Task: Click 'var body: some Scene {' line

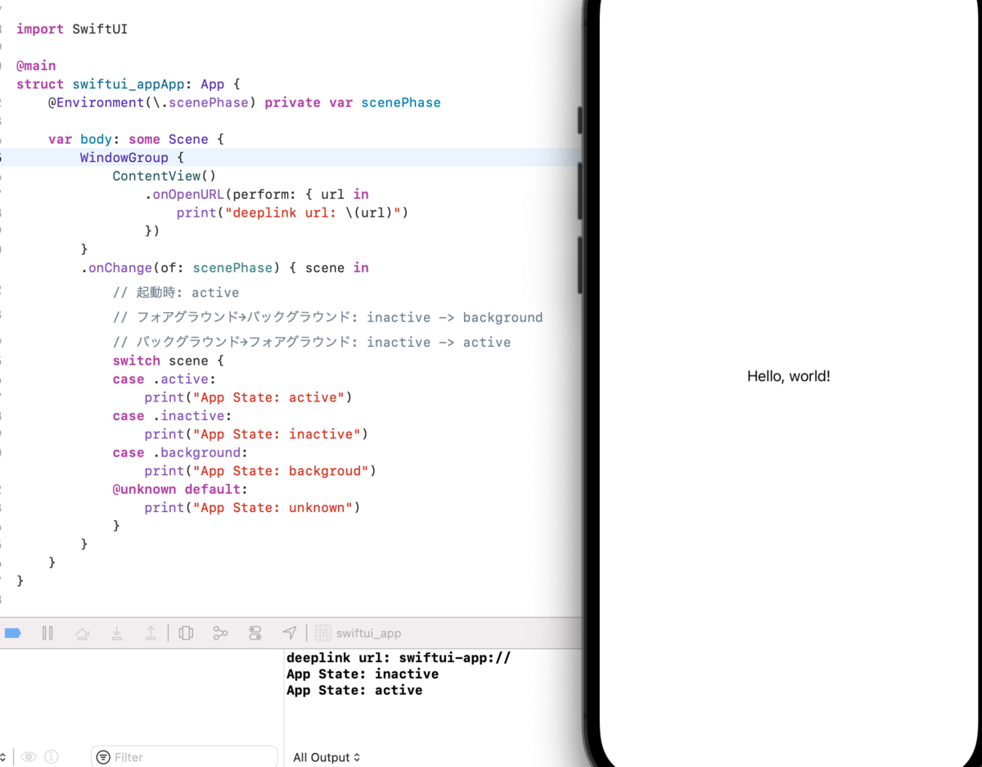Action: [x=136, y=140]
